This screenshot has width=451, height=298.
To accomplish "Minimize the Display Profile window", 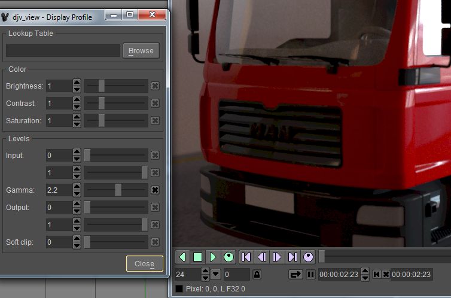I will point(114,14).
